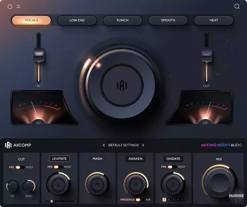Screen dimensions: 247x207
Task: Toggle the LEVITATE pre/post switch
Action: 58,167
